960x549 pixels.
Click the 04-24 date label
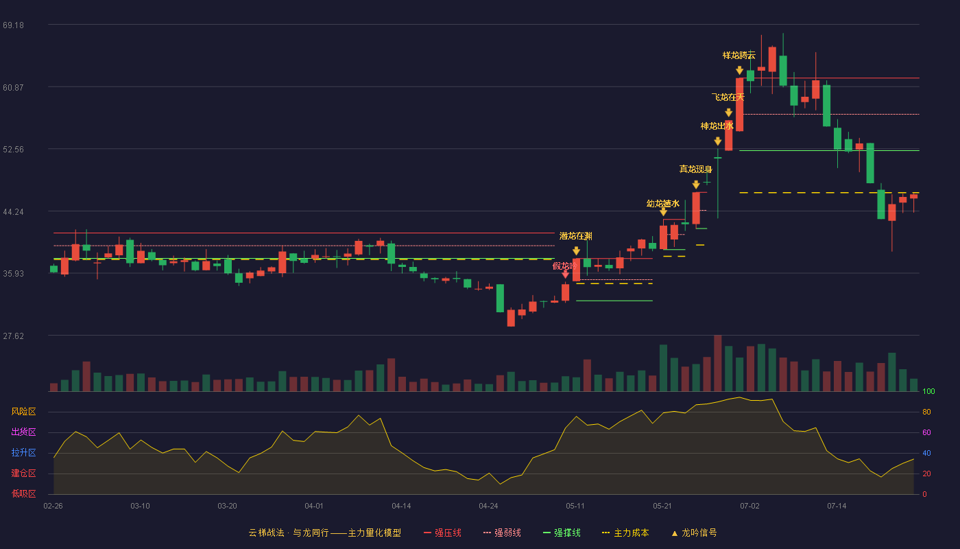488,506
